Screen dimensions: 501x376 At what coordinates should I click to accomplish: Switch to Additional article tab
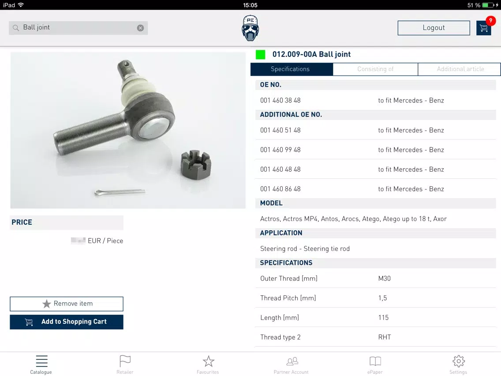click(x=460, y=69)
